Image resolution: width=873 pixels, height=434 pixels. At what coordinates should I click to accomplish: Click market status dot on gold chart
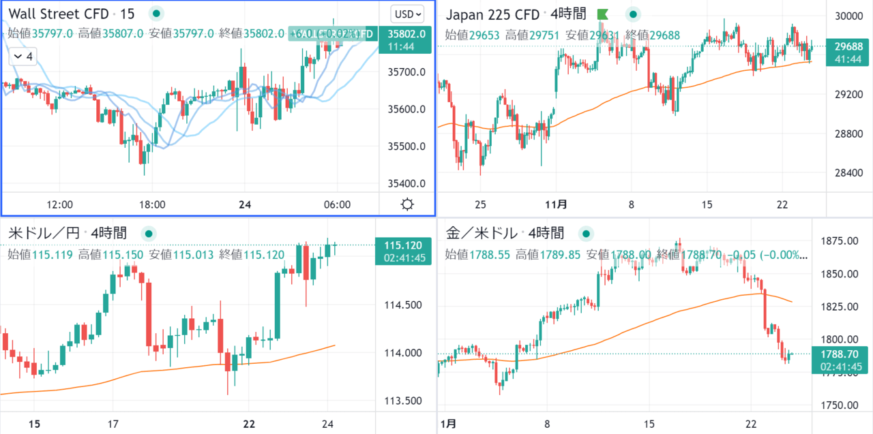coord(585,233)
